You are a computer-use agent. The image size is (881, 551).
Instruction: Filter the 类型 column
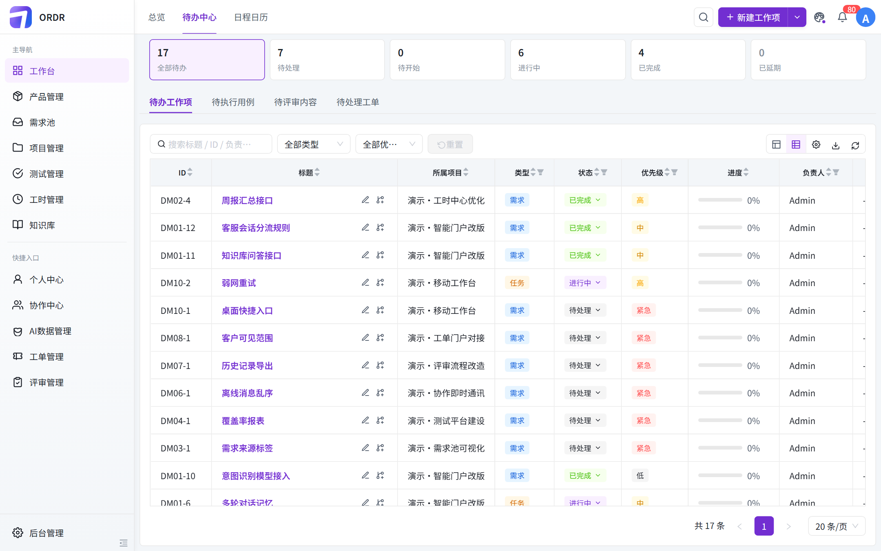coord(540,172)
